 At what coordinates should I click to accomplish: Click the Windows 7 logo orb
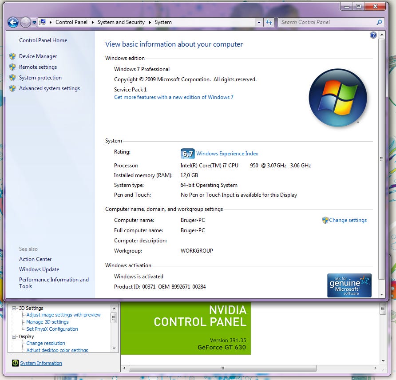coord(338,98)
